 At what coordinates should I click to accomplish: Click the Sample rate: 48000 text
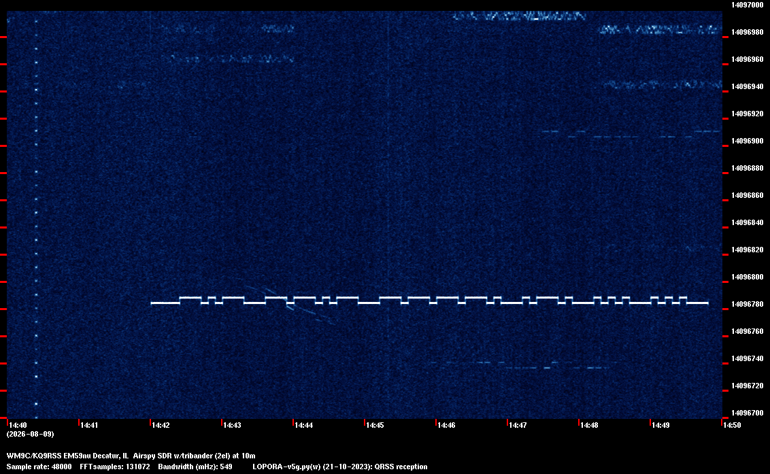(39, 467)
